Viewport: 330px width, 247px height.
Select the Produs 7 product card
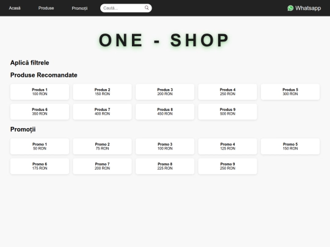(x=102, y=112)
